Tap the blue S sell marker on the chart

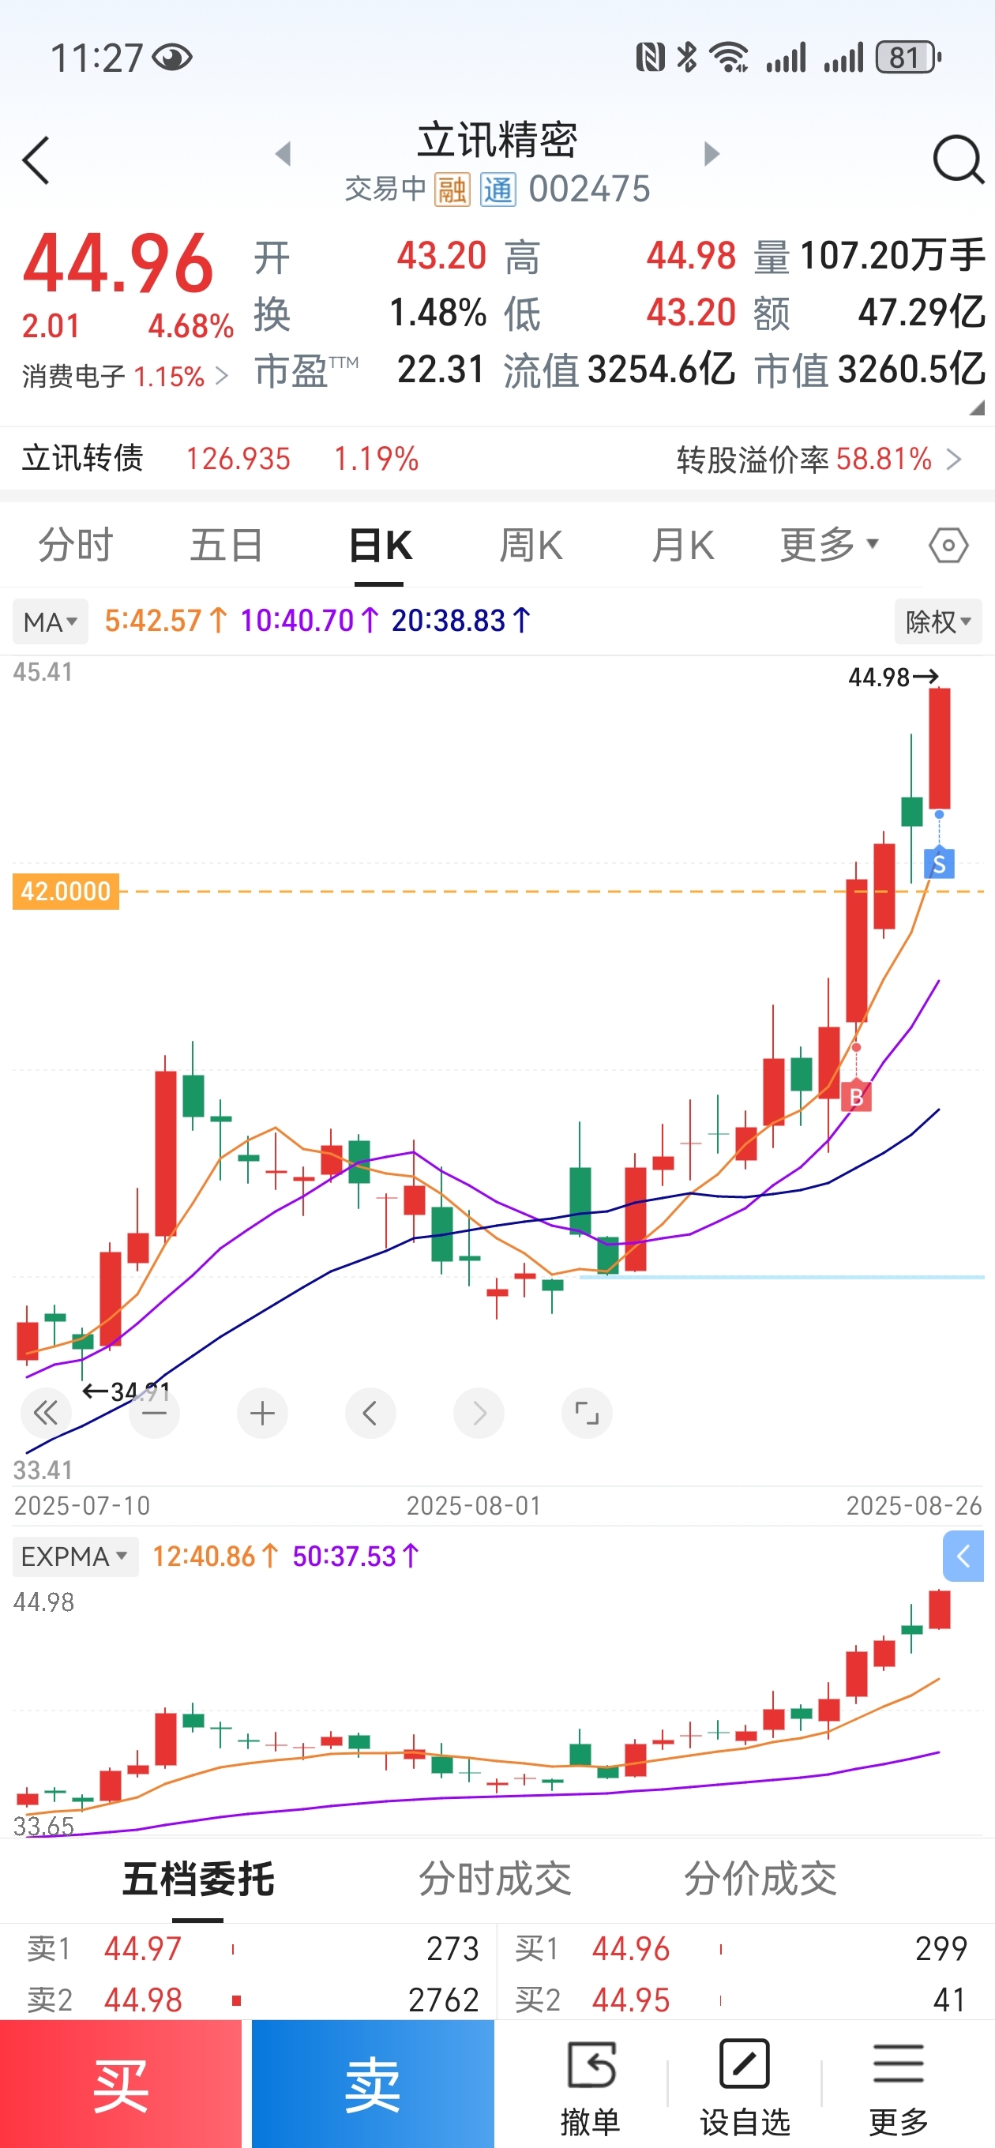click(939, 863)
